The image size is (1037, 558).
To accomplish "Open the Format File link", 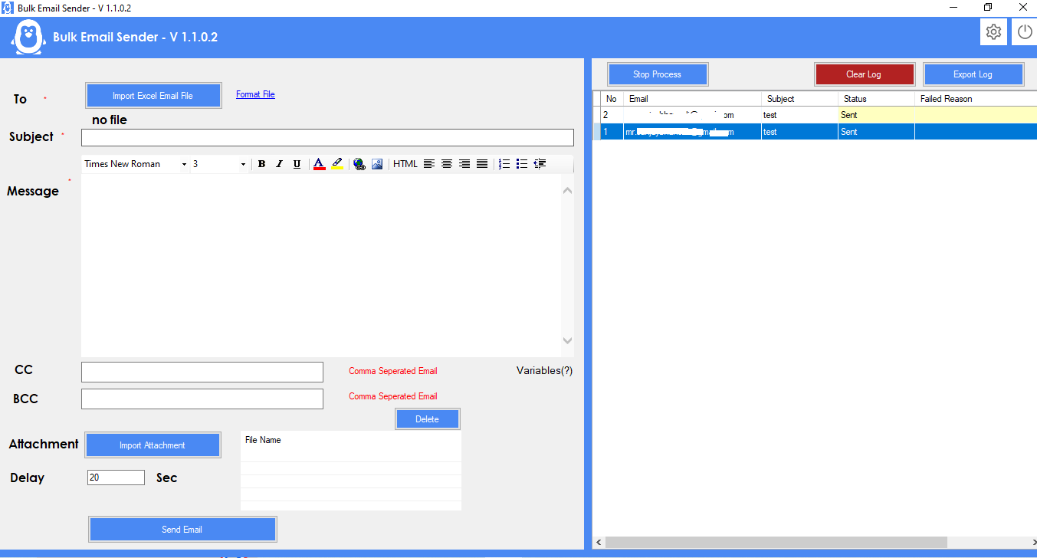I will tap(255, 94).
